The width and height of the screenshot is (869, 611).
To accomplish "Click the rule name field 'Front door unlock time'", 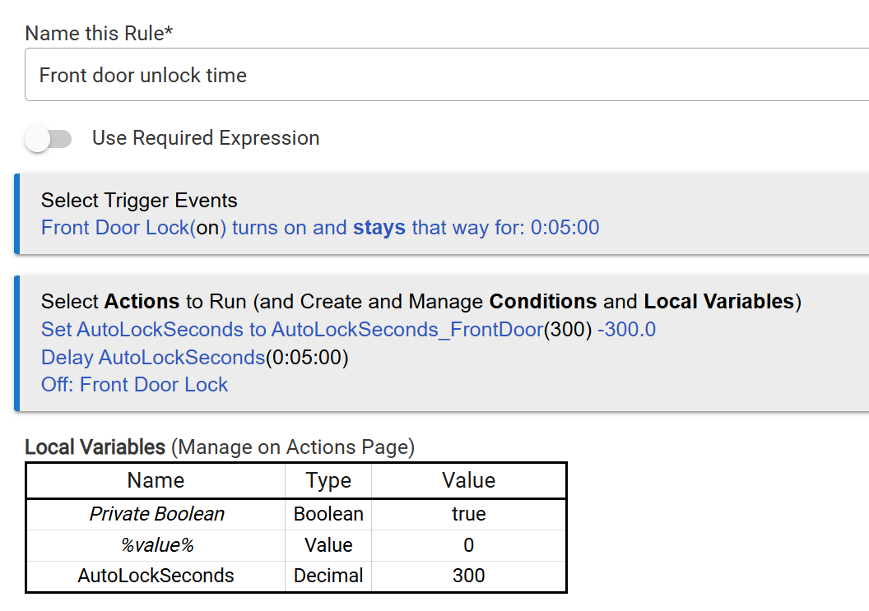I will 447,75.
